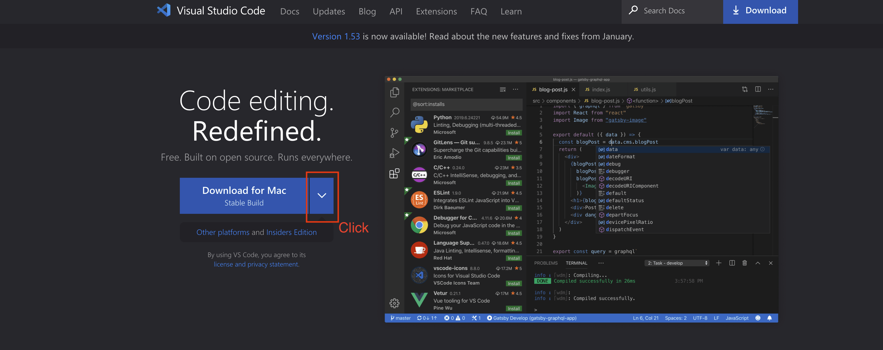Click the split terminal icon

pyautogui.click(x=732, y=263)
